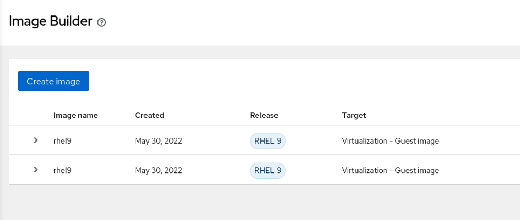The height and width of the screenshot is (220, 520).
Task: Expand the second rhel9 row chevron
Action: (36, 170)
